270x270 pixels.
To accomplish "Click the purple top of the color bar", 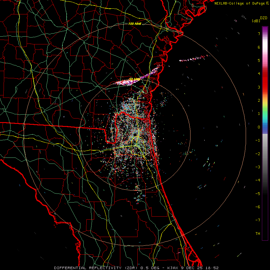I will coord(265,29).
